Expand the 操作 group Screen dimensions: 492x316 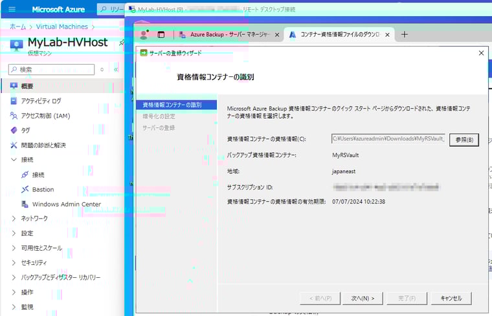(x=14, y=292)
